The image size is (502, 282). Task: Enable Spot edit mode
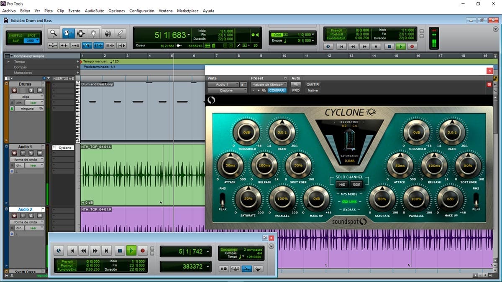[x=31, y=35]
